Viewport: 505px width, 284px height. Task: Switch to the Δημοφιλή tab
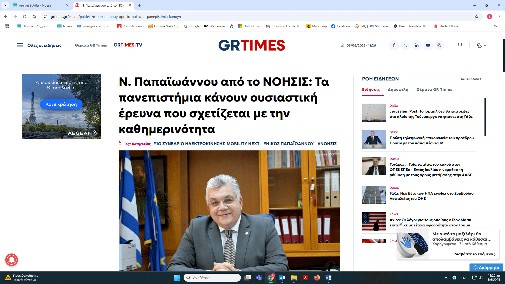click(x=398, y=89)
